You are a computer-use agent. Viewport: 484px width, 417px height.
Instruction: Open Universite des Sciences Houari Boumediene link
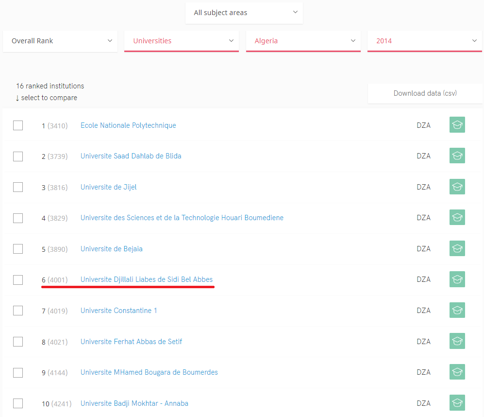pyautogui.click(x=182, y=218)
